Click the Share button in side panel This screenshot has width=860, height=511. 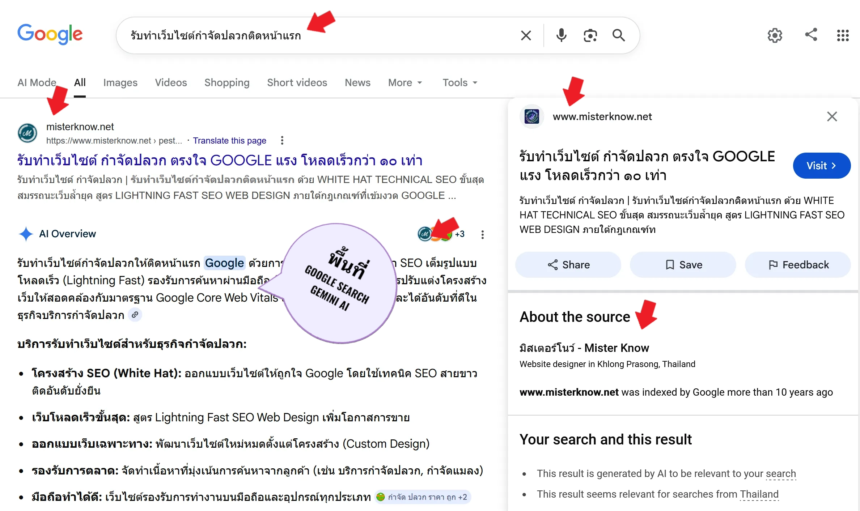pyautogui.click(x=568, y=265)
